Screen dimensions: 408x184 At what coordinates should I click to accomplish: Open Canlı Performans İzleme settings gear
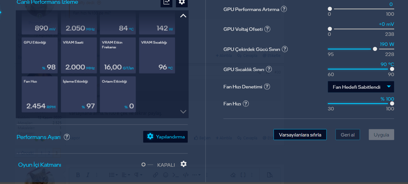(182, 2)
